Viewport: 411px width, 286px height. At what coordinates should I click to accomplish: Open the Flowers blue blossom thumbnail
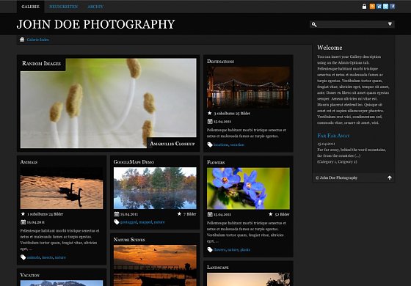(x=248, y=188)
